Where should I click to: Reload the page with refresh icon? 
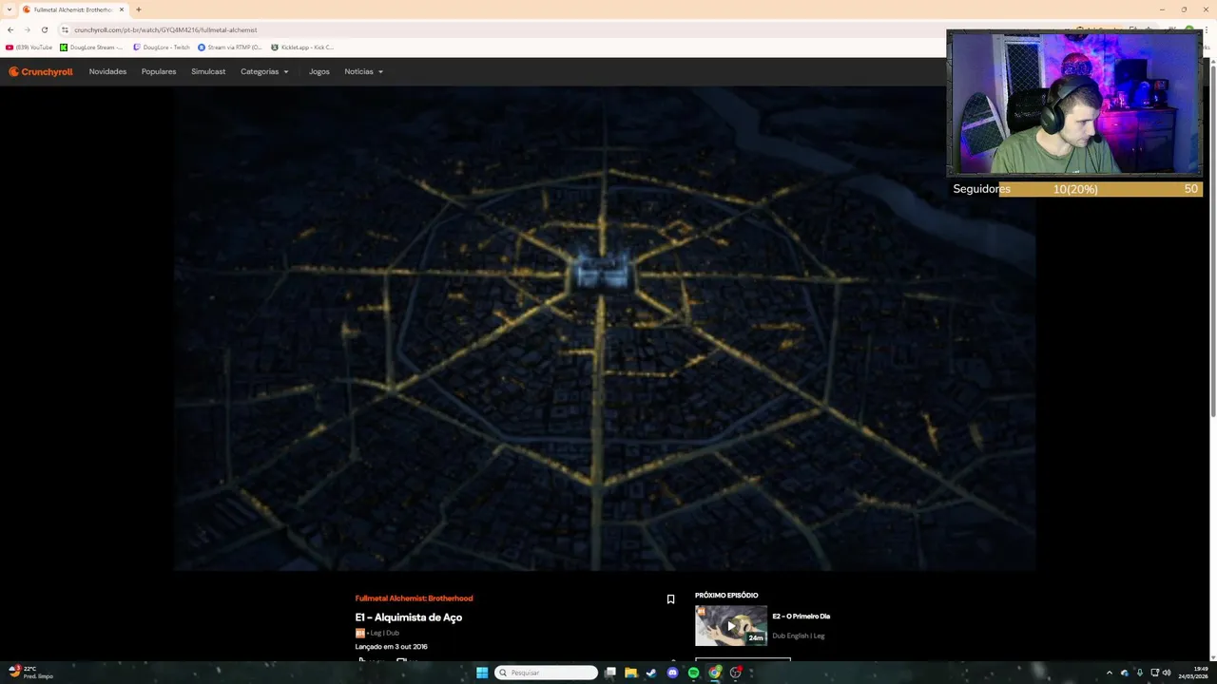click(44, 29)
